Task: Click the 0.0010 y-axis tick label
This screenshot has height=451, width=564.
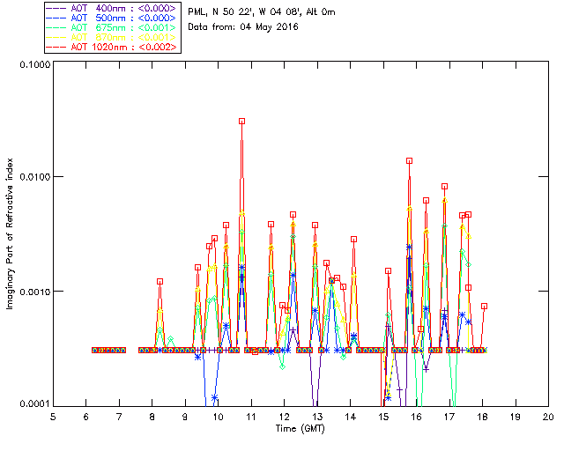Action: coord(34,292)
